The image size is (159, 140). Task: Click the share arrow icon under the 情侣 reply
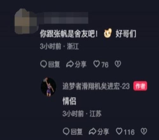93,132
